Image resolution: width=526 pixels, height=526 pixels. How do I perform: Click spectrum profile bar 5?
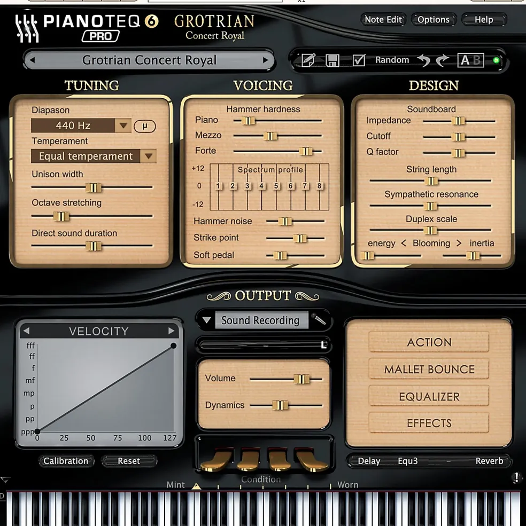[x=276, y=186]
